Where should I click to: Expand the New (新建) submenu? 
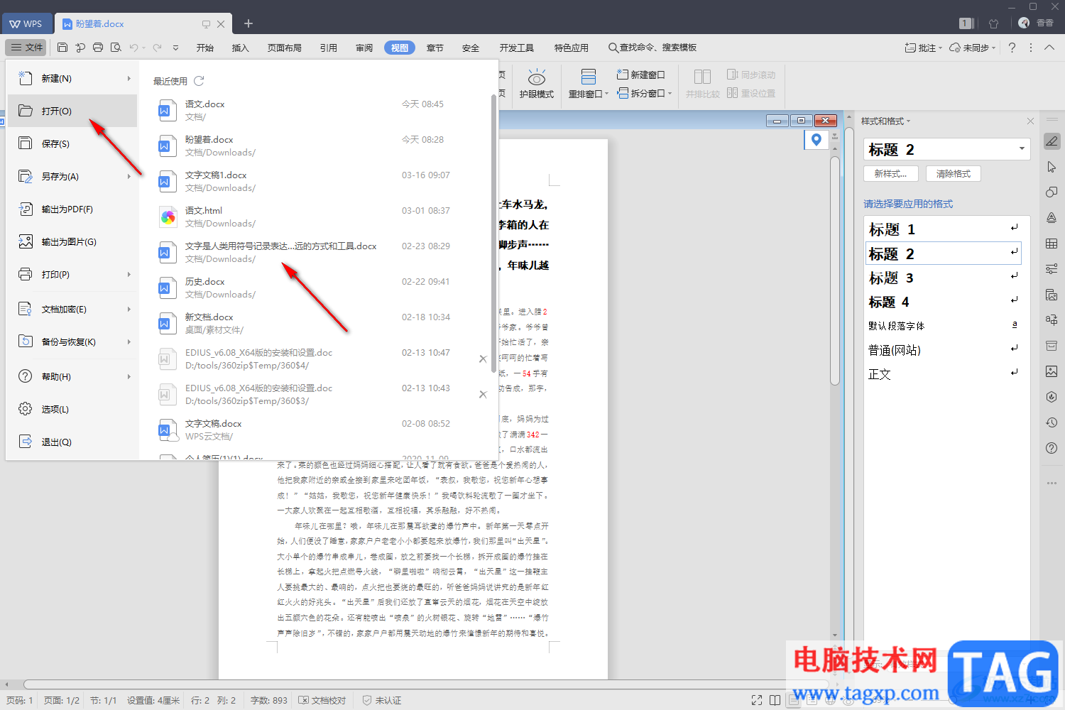pyautogui.click(x=129, y=78)
